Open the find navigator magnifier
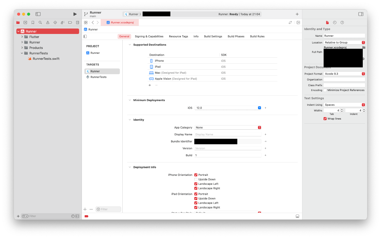Screen dimensions: 381x238 pos(40,23)
